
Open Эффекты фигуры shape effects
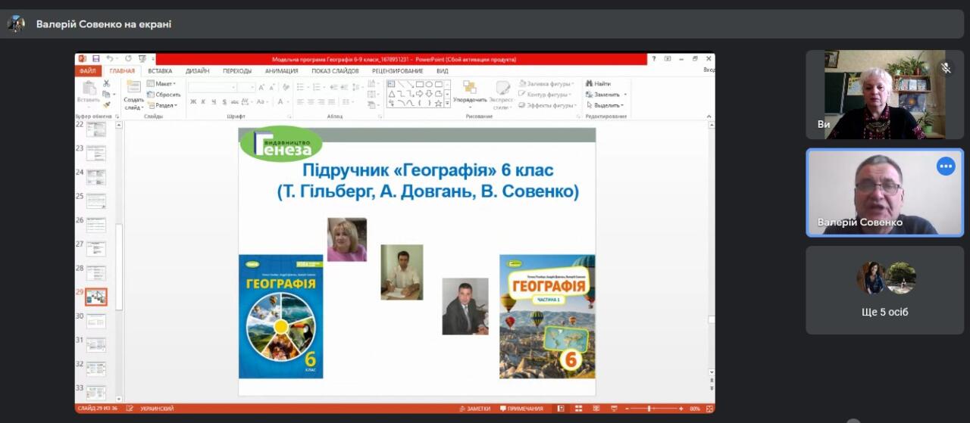click(548, 105)
